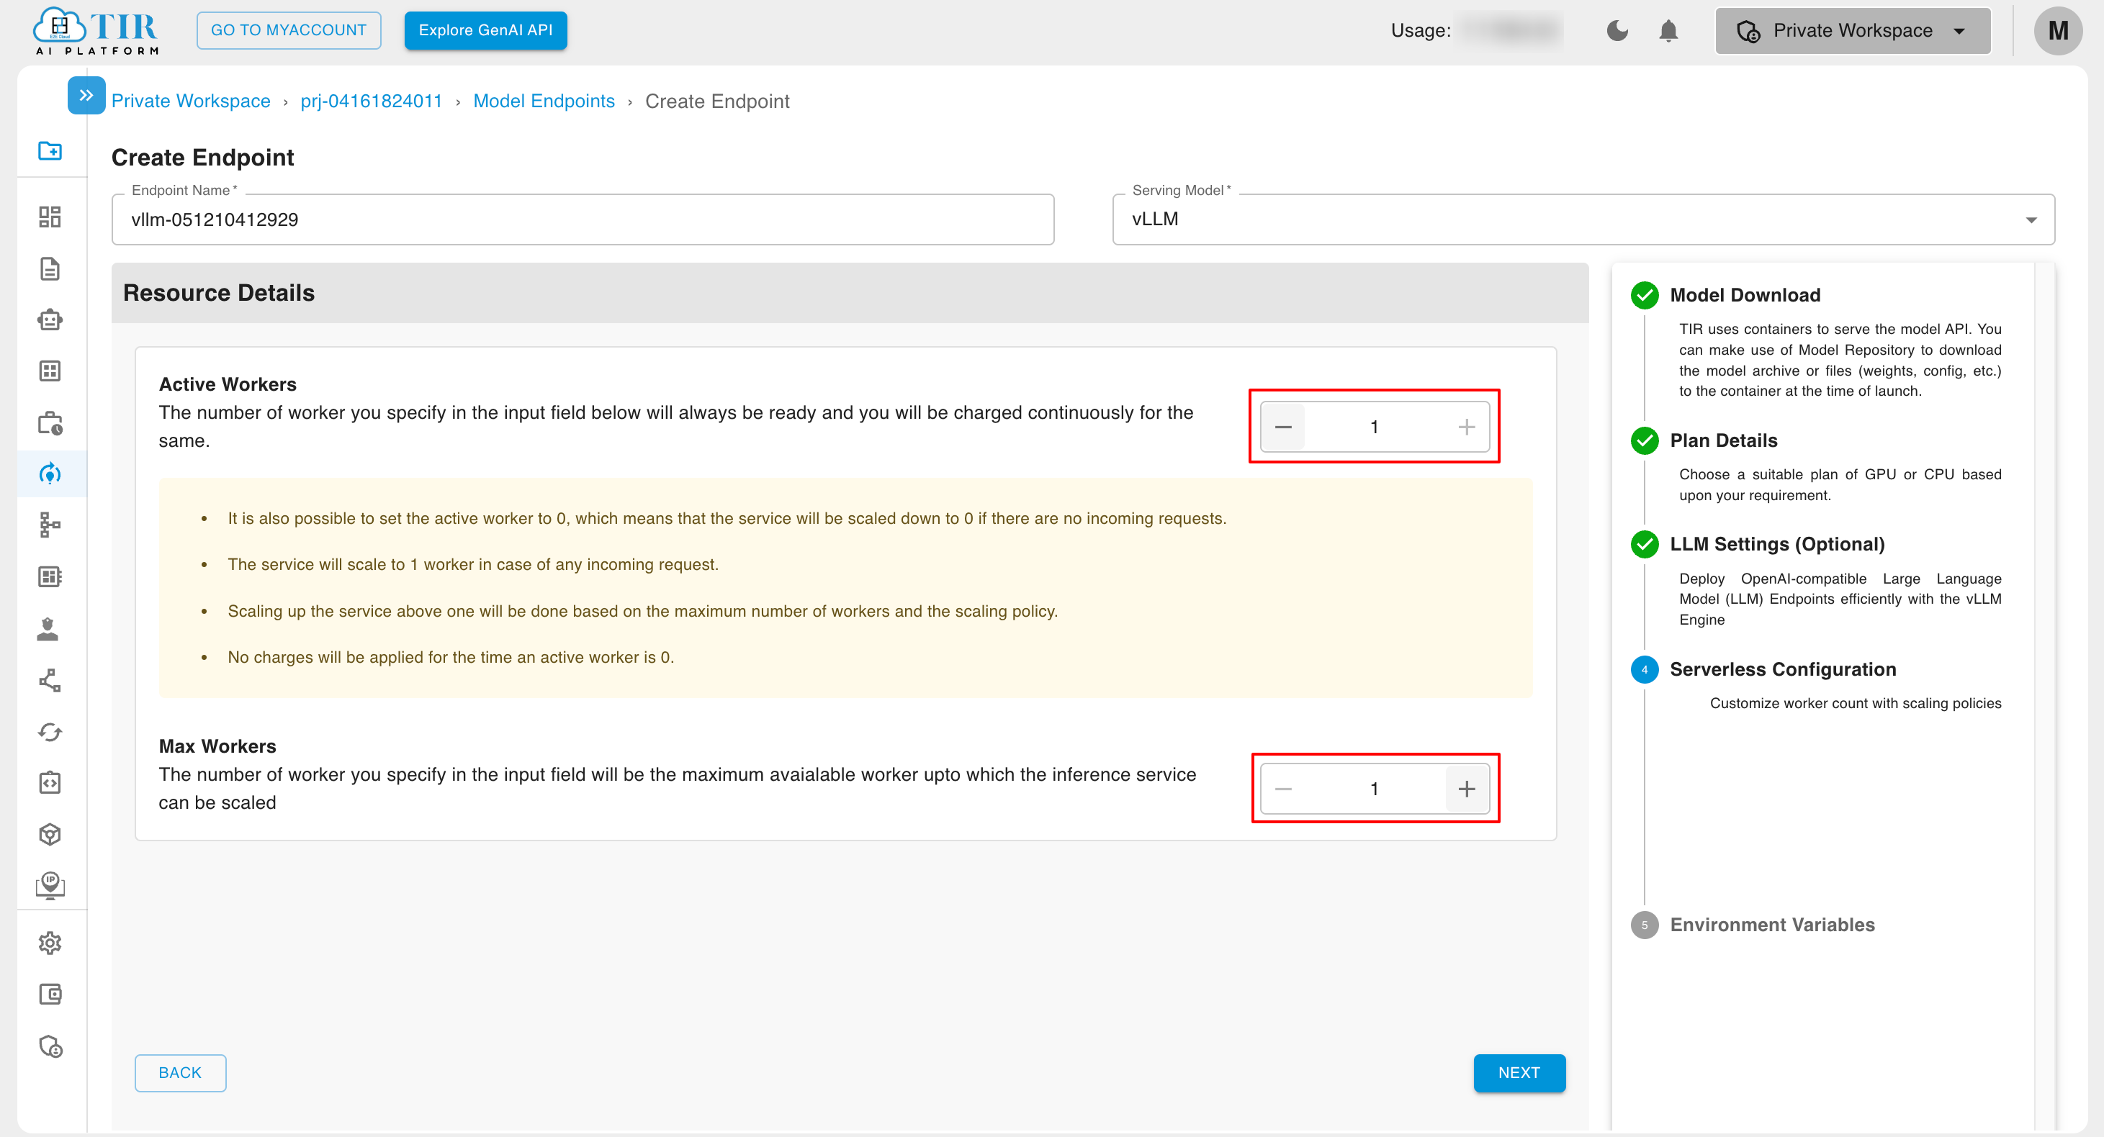Viewport: 2104px width, 1137px height.
Task: Open the dashboard grid icon in sidebar
Action: [x=50, y=217]
